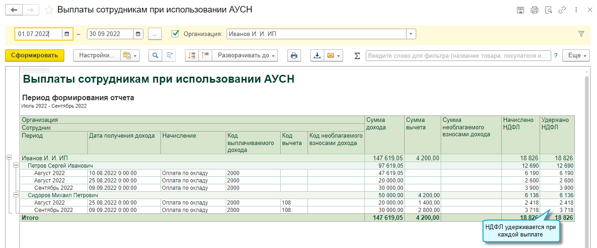This screenshot has width=597, height=248.
Task: Click the save-to-file download icon
Action: click(x=317, y=55)
